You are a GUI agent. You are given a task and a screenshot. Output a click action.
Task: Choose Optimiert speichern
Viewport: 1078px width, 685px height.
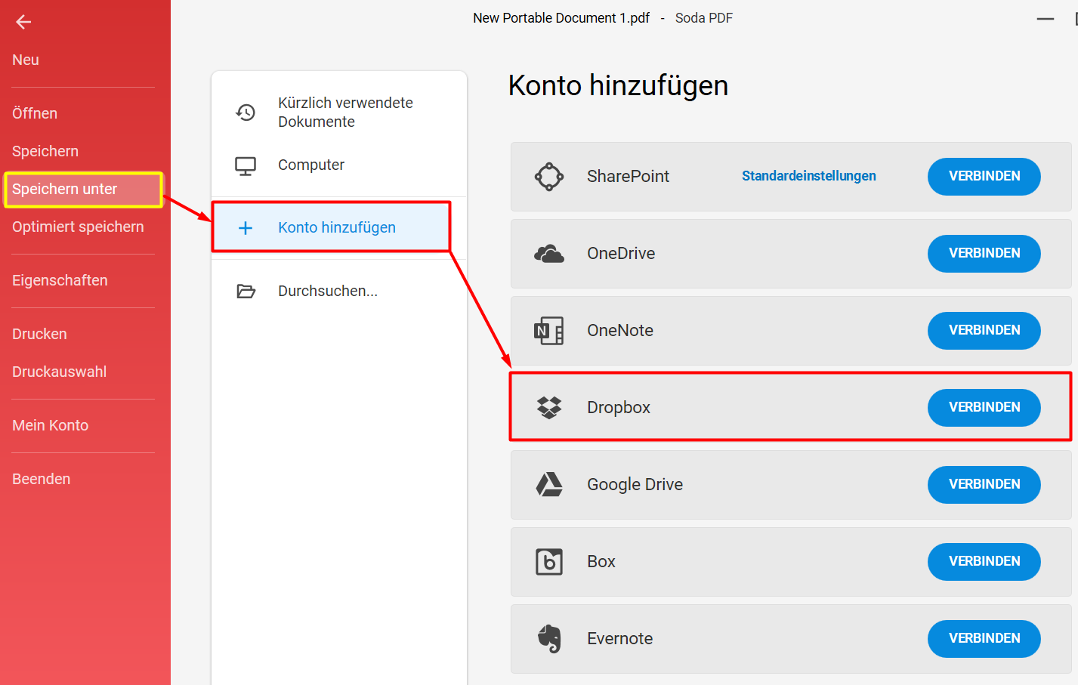tap(78, 227)
